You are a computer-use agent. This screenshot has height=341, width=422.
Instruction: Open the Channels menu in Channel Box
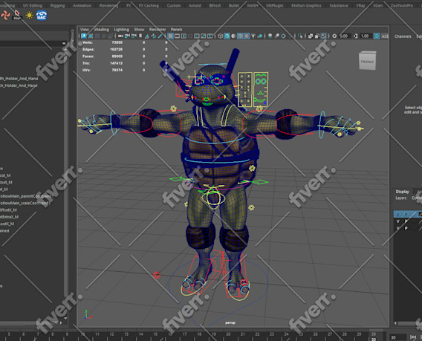[403, 36]
